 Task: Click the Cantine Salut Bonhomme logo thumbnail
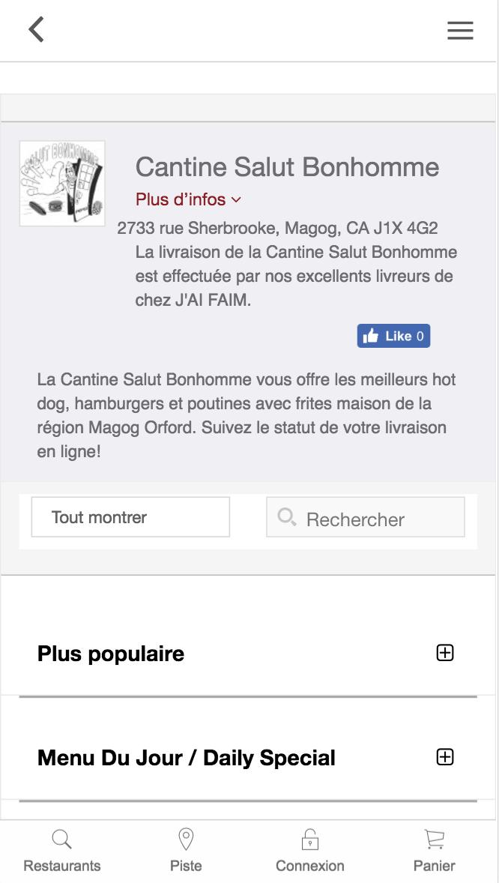point(62,182)
